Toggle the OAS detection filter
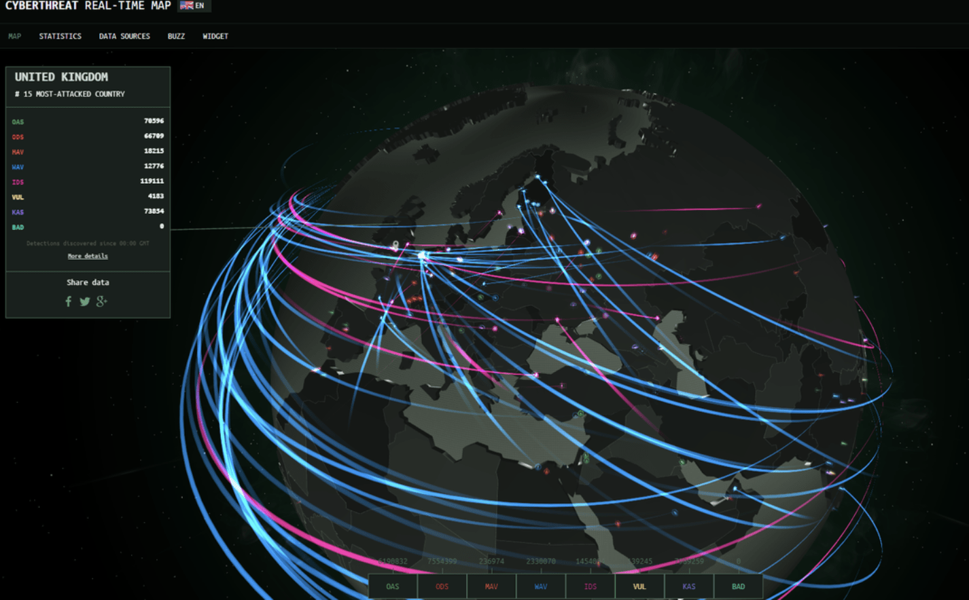Image resolution: width=969 pixels, height=600 pixels. click(x=392, y=585)
